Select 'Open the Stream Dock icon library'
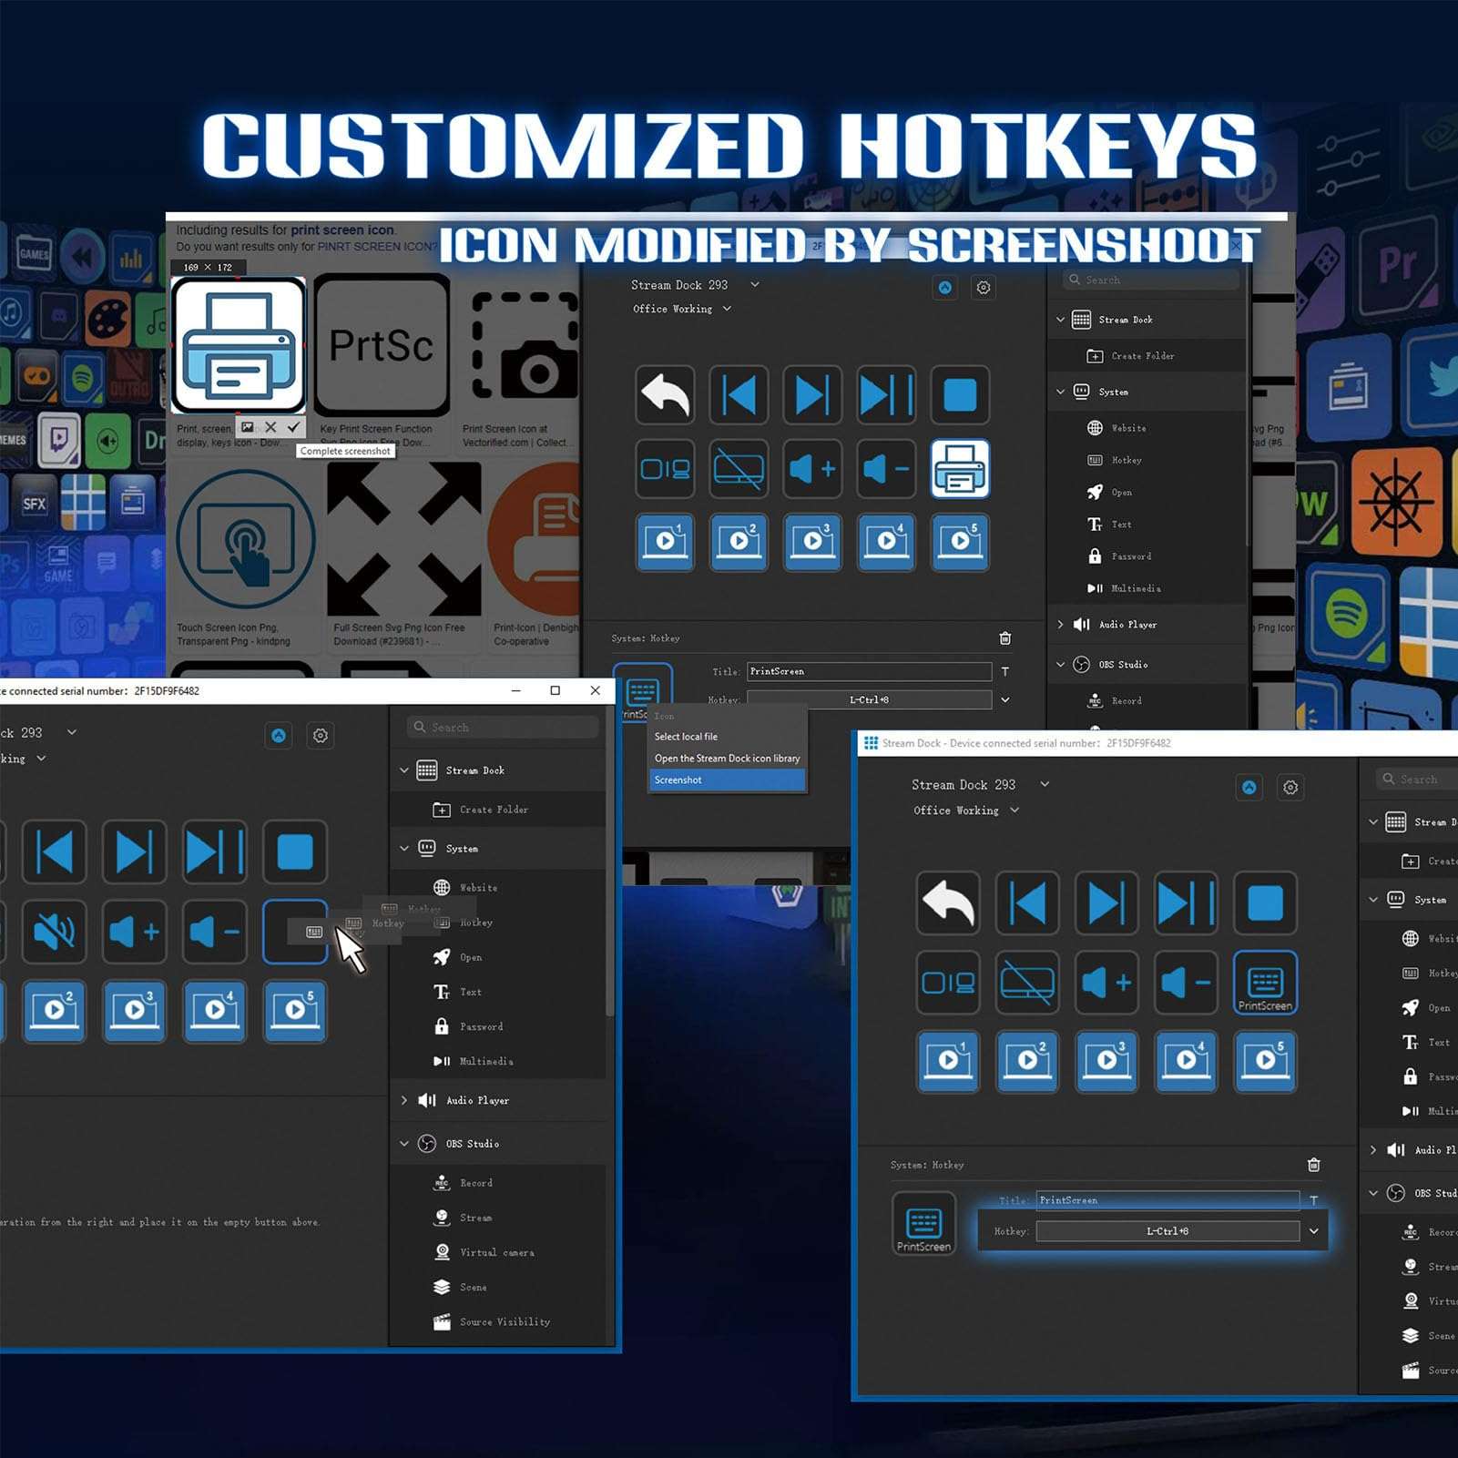The height and width of the screenshot is (1458, 1458). point(727,758)
